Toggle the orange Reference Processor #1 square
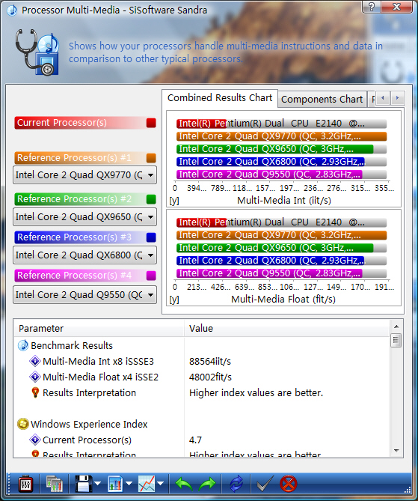The width and height of the screenshot is (418, 501). tap(151, 158)
